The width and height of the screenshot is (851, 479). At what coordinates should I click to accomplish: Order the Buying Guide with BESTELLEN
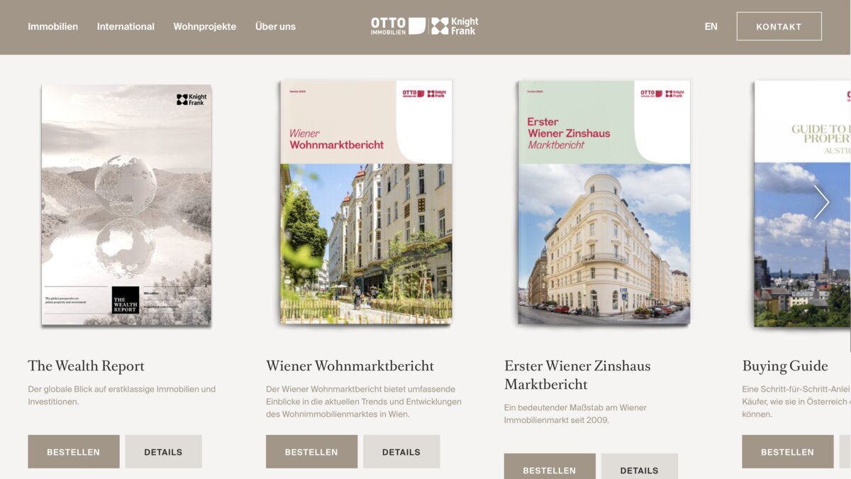pos(788,451)
